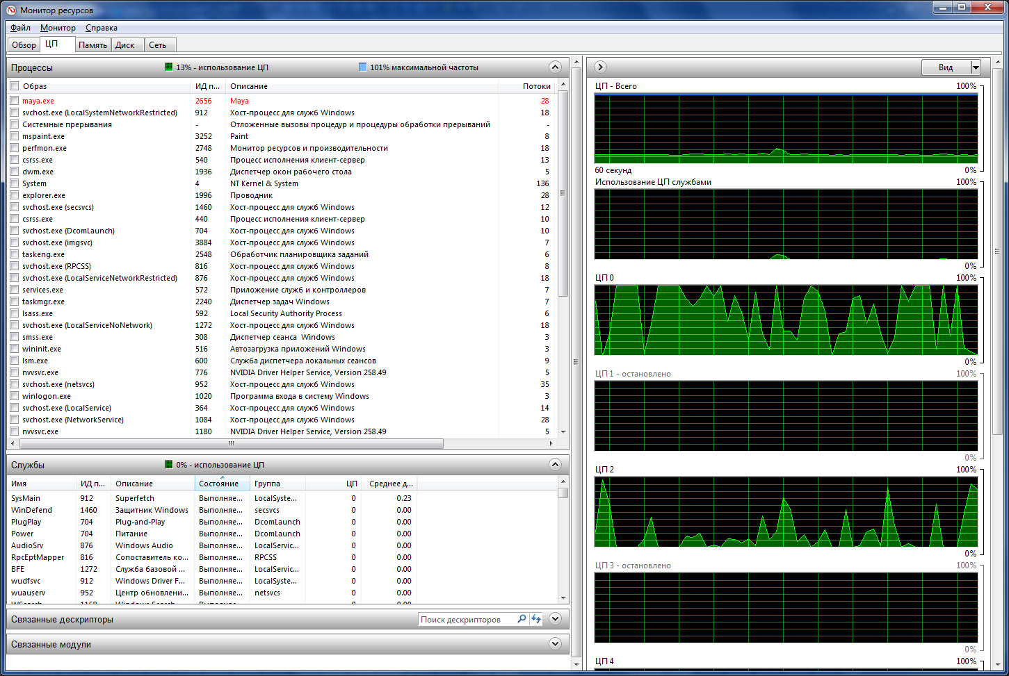Select the explorer.exe checkbox
1009x676 pixels.
pyautogui.click(x=15, y=195)
